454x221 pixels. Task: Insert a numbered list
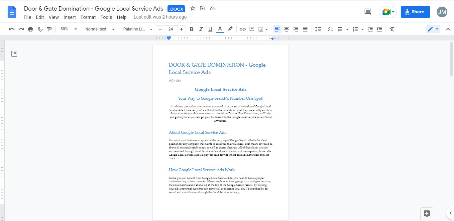pos(355,29)
